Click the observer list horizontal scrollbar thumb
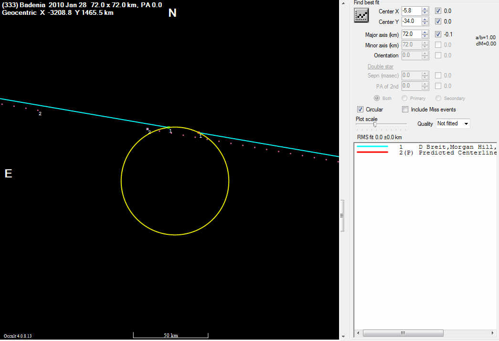Image resolution: width=499 pixels, height=341 pixels. [x=403, y=333]
